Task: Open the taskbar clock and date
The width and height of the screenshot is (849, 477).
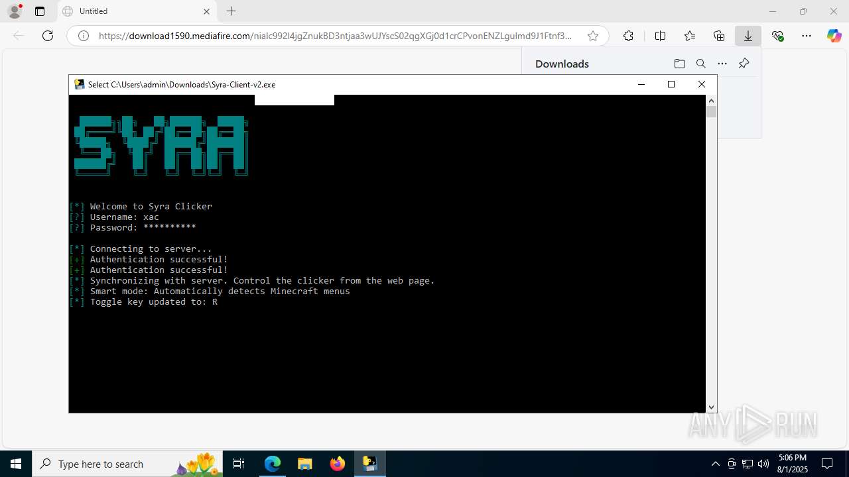Action: click(793, 464)
